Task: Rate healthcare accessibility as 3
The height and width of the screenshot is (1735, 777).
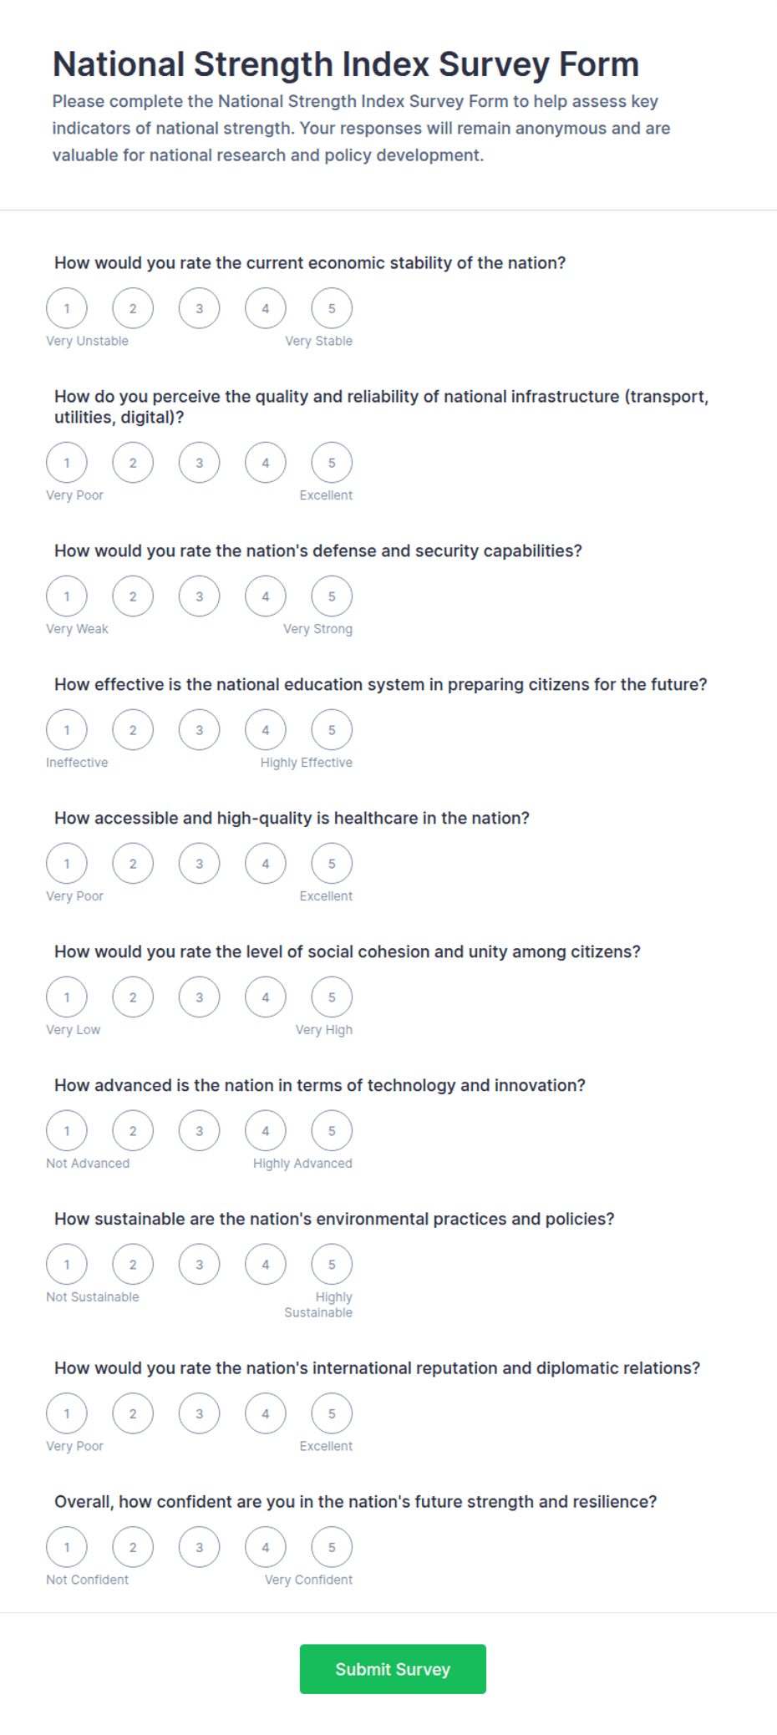Action: (x=199, y=864)
